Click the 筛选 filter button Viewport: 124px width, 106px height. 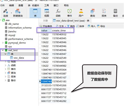(x=71, y=26)
